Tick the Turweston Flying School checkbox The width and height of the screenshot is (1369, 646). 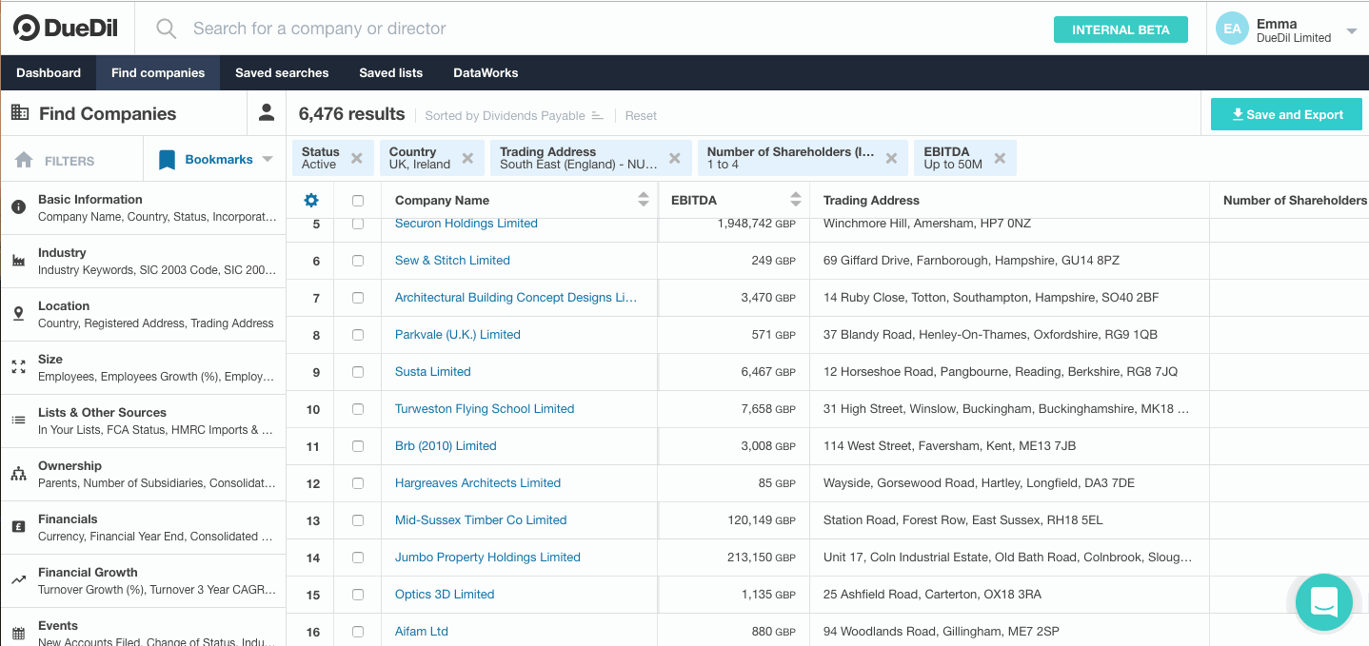(x=358, y=409)
